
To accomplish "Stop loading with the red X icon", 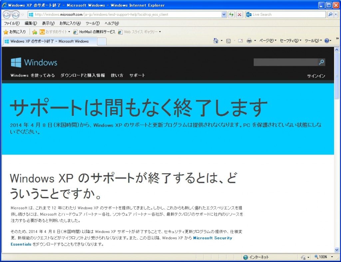I will (239, 15).
